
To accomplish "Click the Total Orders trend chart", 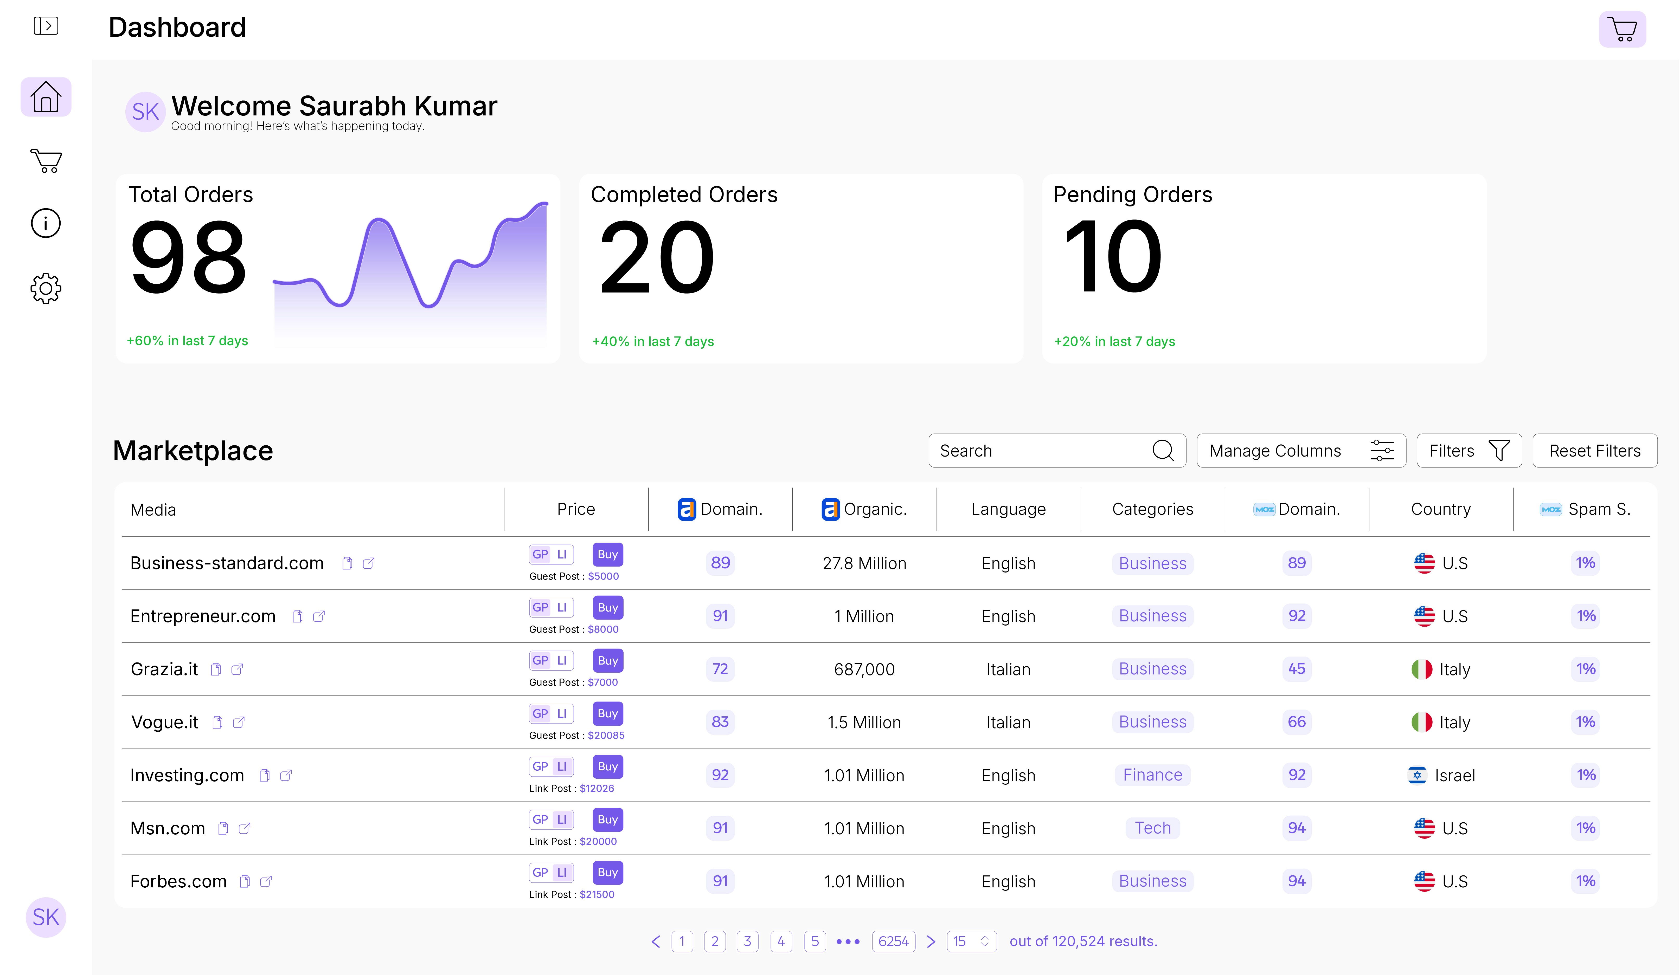I will [x=411, y=273].
